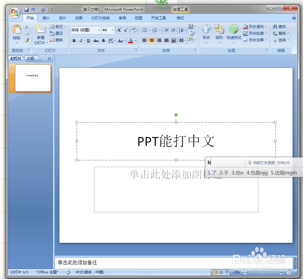Run spell check icon in status bar
This screenshot has width=303, height=279.
pos(68,272)
